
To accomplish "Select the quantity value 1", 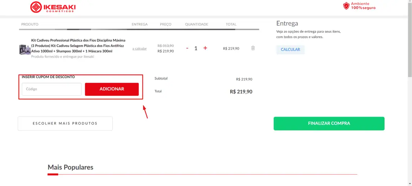I will pyautogui.click(x=196, y=48).
